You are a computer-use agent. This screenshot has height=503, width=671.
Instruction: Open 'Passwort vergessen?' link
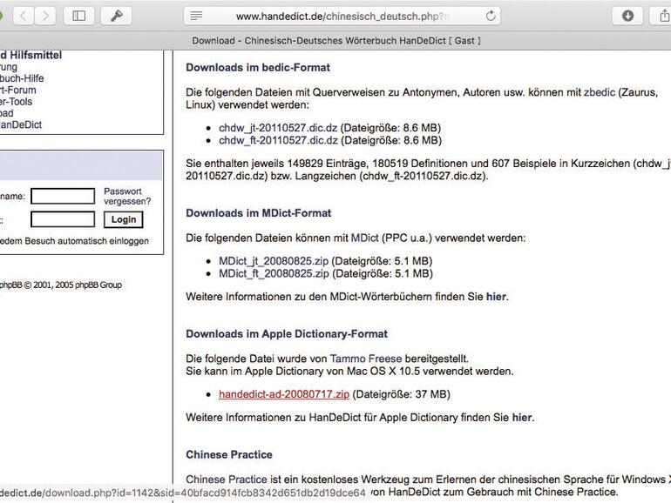[x=127, y=196]
